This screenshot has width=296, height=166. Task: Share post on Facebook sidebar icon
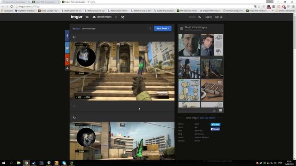[x=67, y=36]
